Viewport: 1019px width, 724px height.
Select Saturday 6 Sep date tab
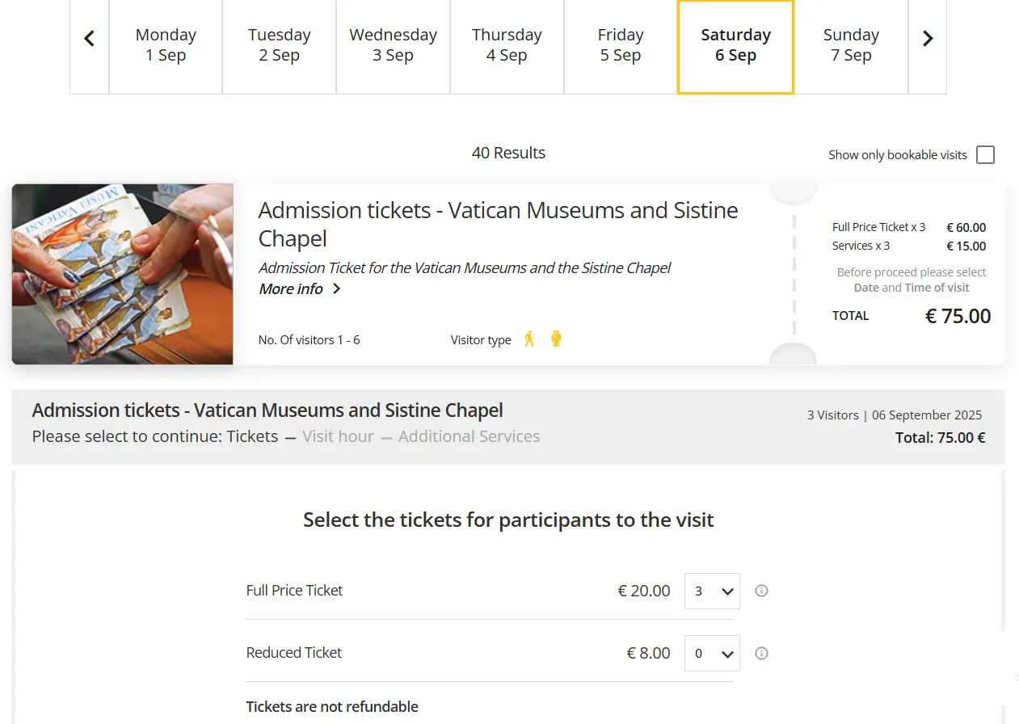(x=735, y=46)
